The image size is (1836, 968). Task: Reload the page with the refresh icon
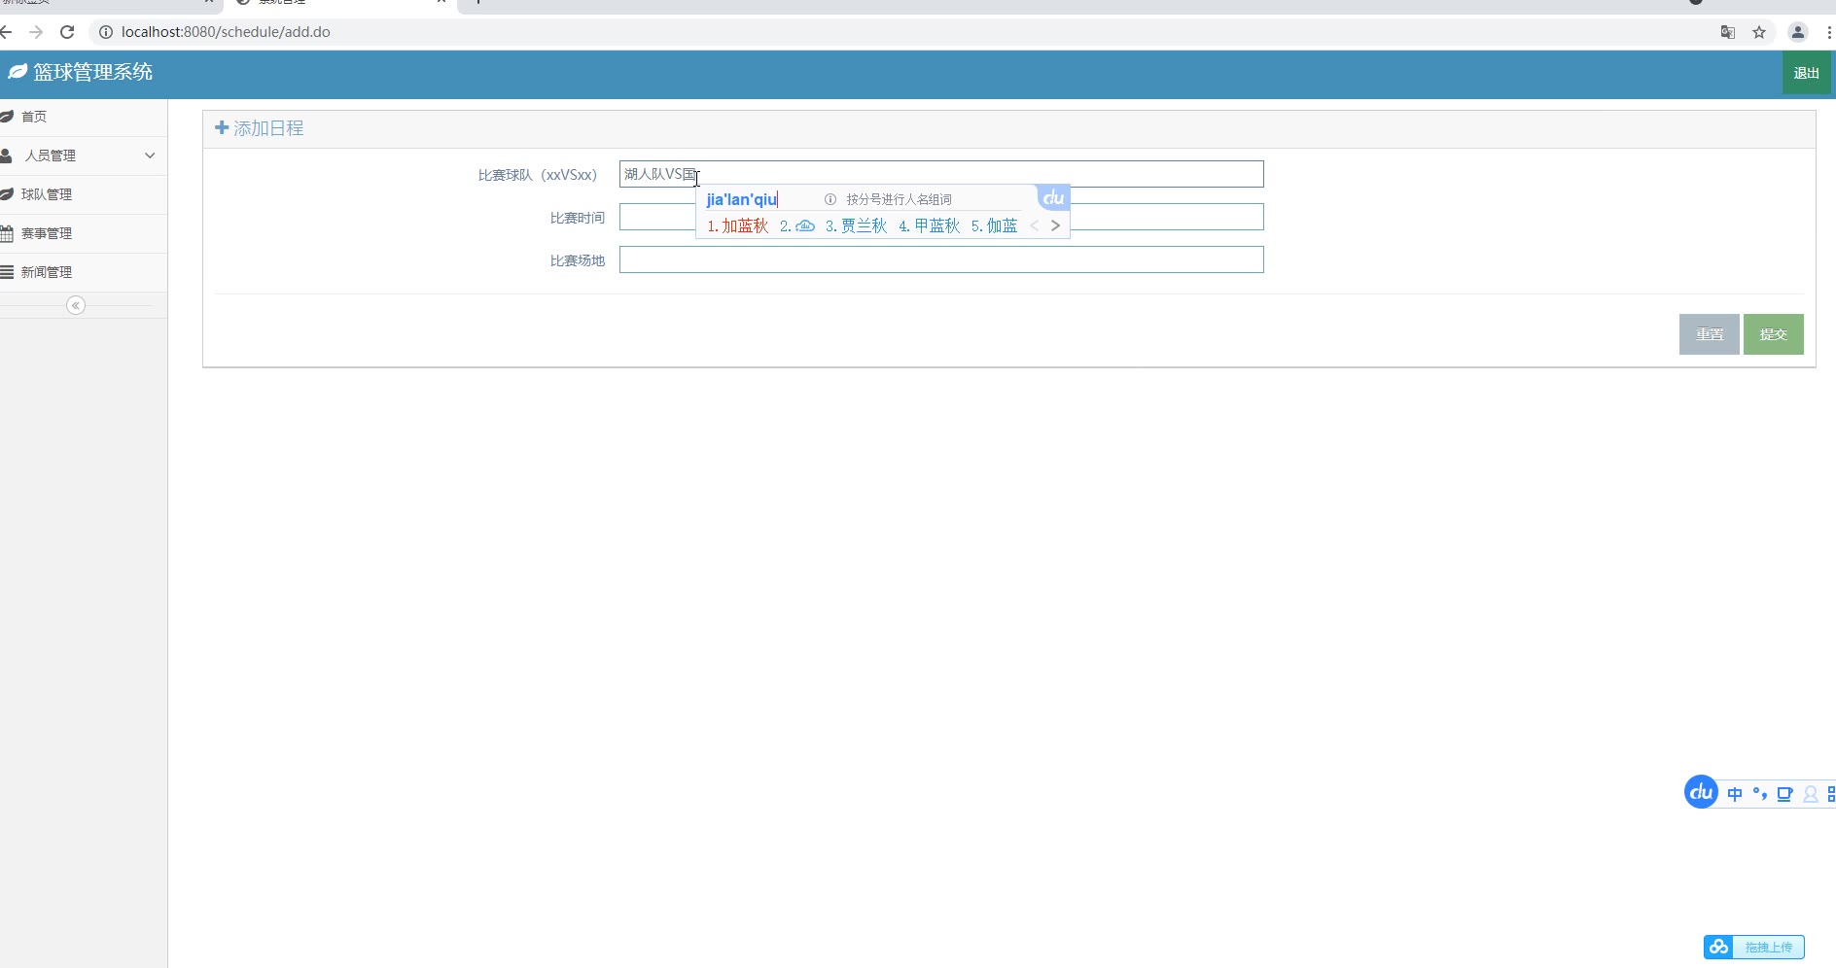coord(67,32)
